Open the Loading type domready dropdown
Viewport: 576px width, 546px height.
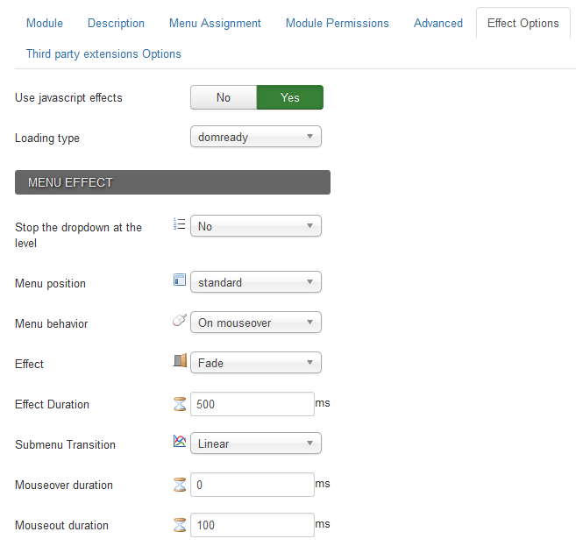pyautogui.click(x=256, y=137)
